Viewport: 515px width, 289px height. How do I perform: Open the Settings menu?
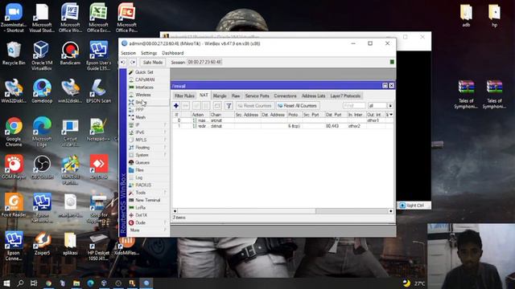point(149,53)
